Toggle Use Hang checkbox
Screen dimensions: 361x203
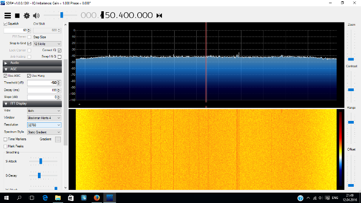pos(29,76)
